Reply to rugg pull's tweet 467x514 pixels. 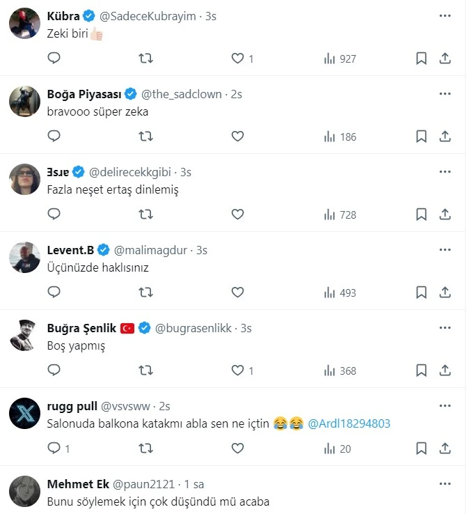54,449
